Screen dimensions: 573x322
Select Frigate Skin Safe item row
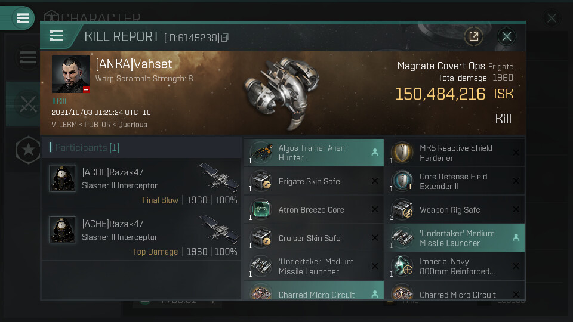point(313,181)
